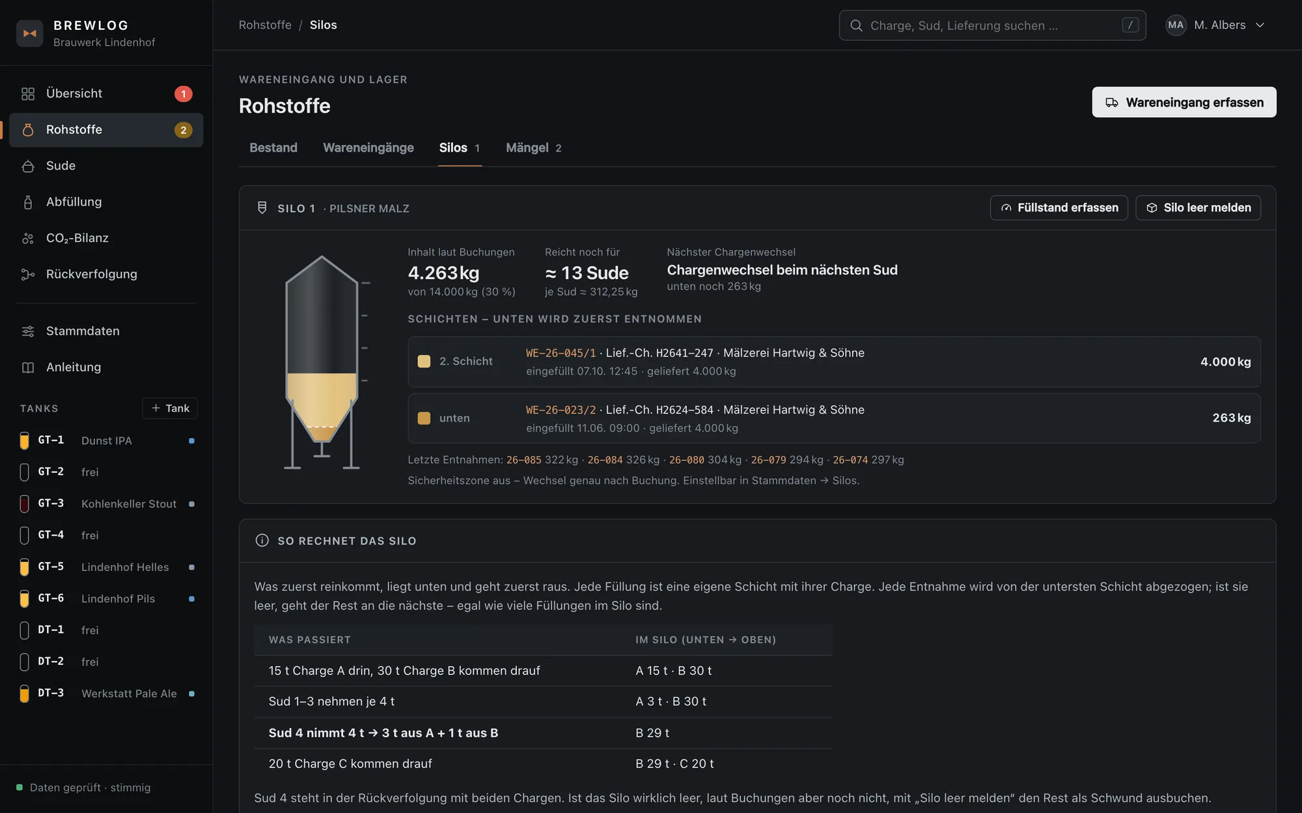Switch to the Wareneingänge tab
The width and height of the screenshot is (1302, 813).
[368, 148]
